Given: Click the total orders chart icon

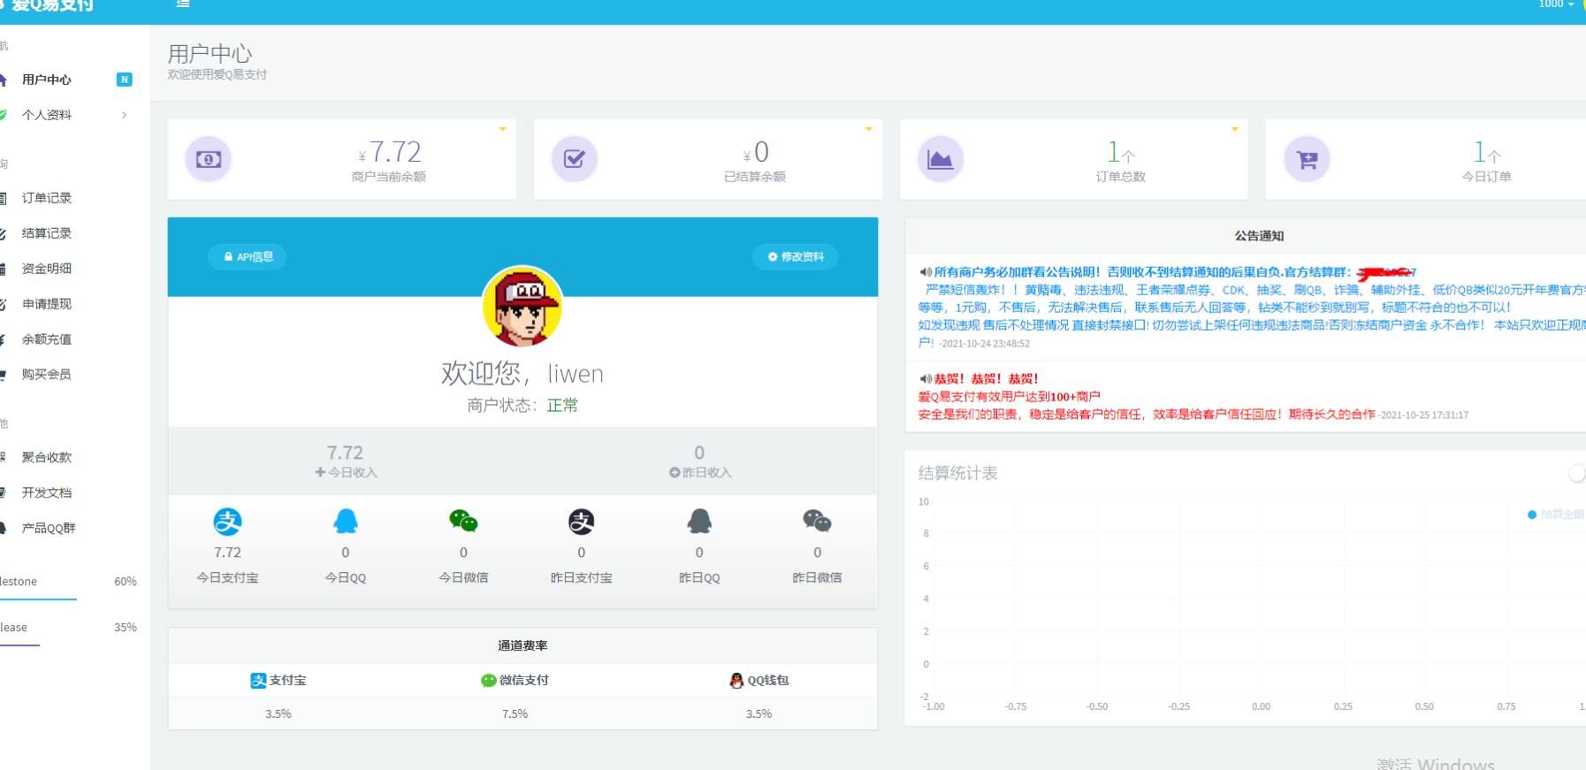Looking at the screenshot, I should coord(940,159).
